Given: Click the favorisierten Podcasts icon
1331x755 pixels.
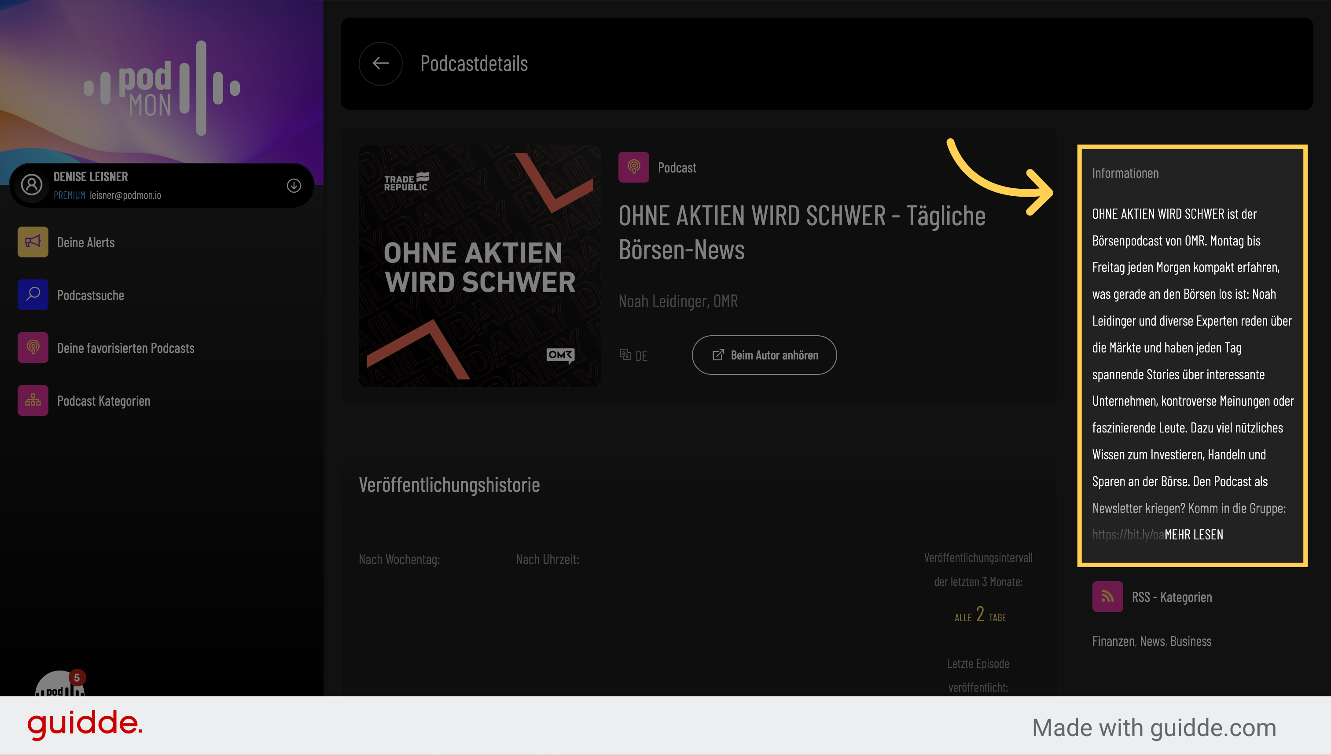Looking at the screenshot, I should (x=33, y=348).
